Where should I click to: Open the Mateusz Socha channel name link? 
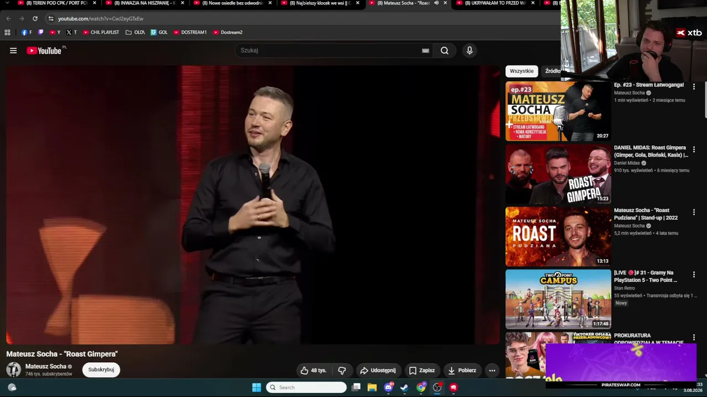[46, 366]
